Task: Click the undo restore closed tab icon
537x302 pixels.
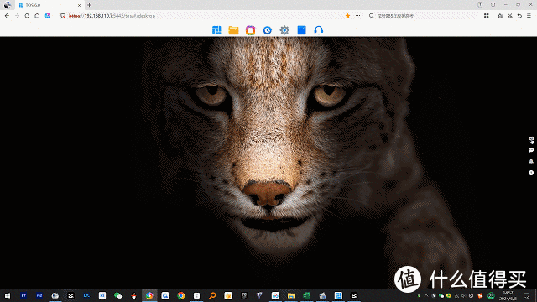Action: (519, 16)
